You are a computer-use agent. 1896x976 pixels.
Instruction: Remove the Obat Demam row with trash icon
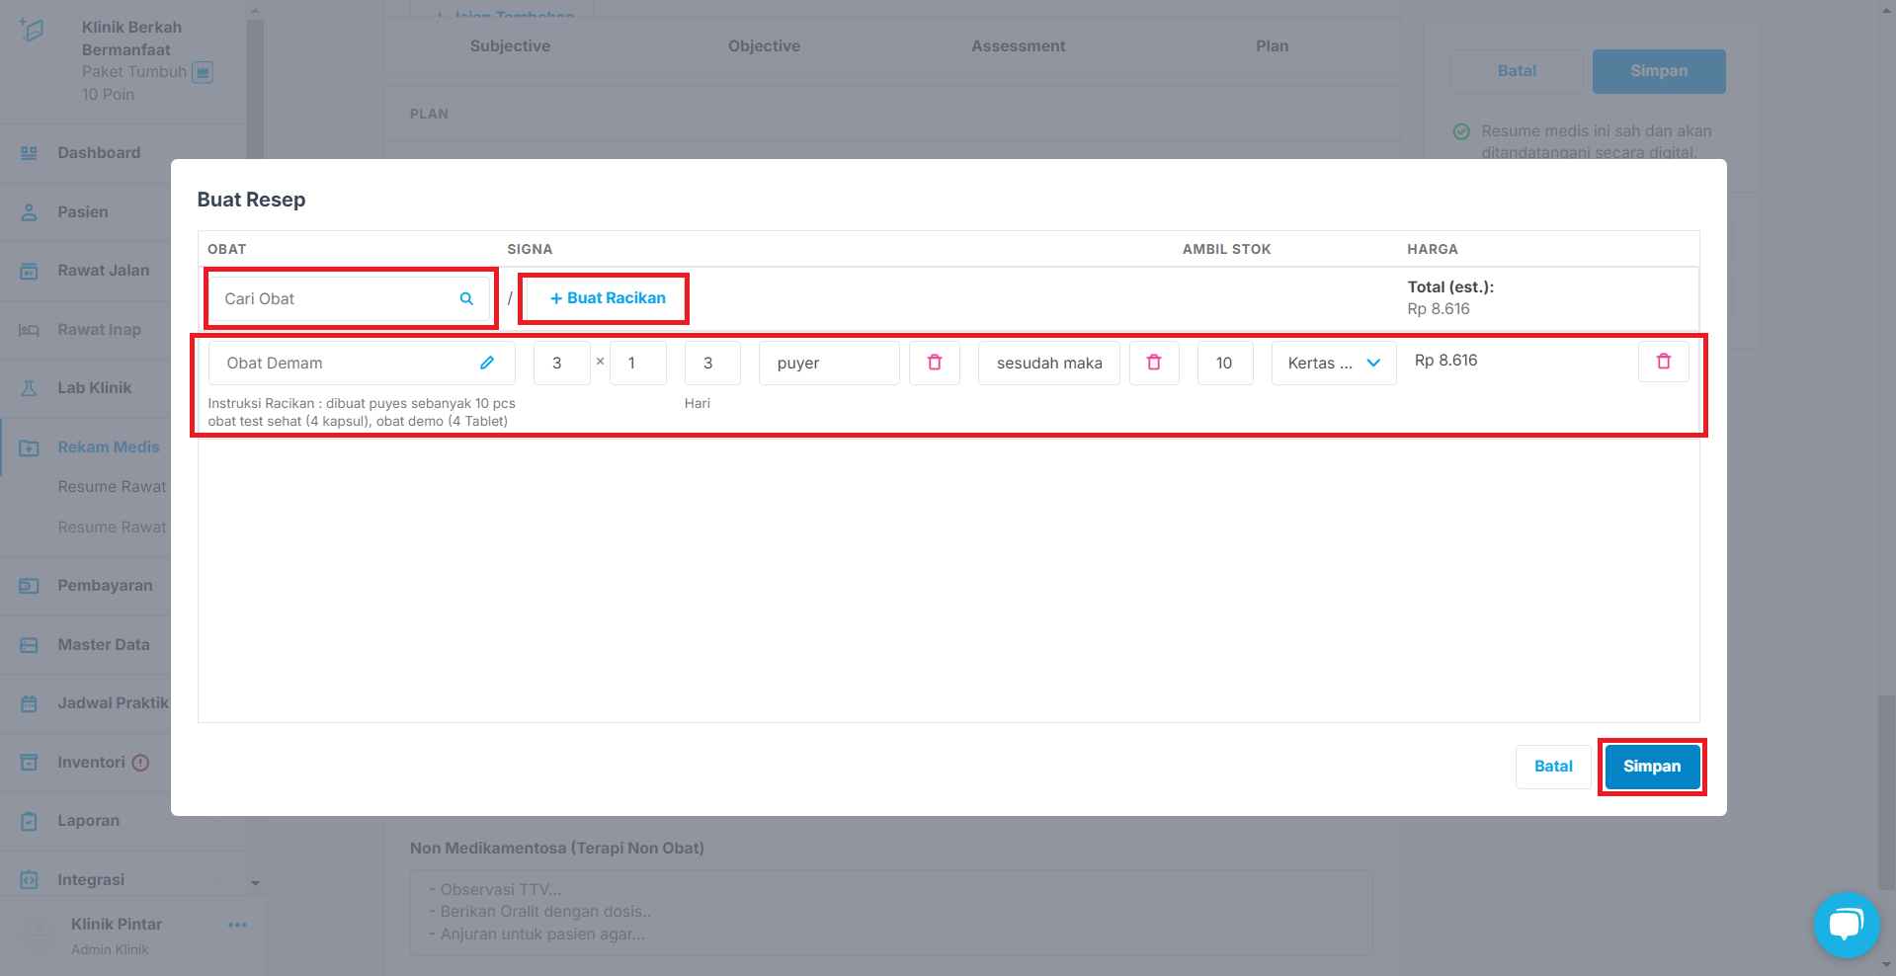click(1664, 362)
